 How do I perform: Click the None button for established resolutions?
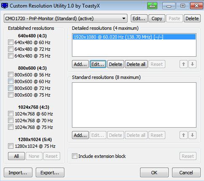tap(34, 156)
